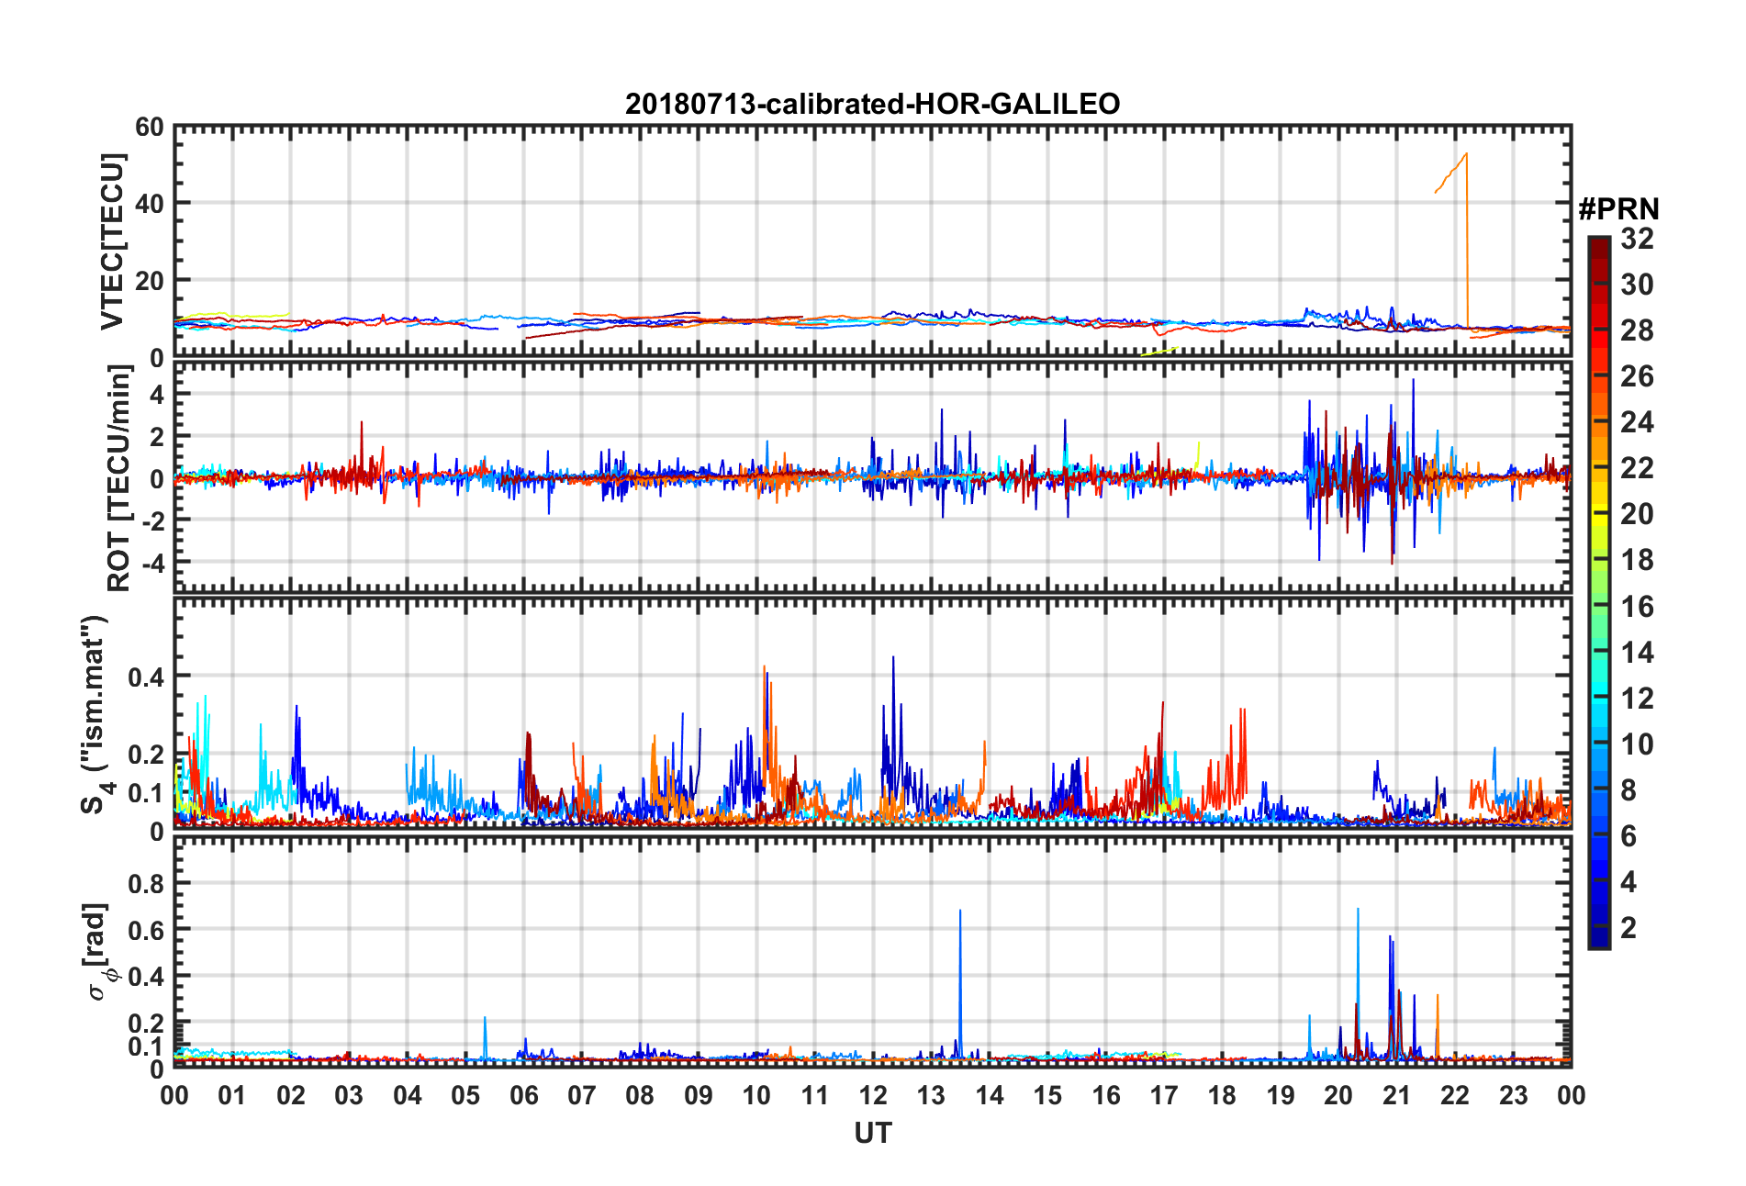The width and height of the screenshot is (1746, 1186).
Task: Click the S4 axis label
Action: click(94, 714)
